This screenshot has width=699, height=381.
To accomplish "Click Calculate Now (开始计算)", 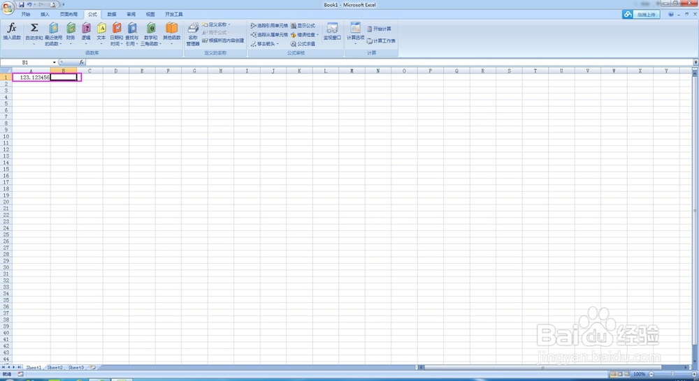I will click(380, 29).
